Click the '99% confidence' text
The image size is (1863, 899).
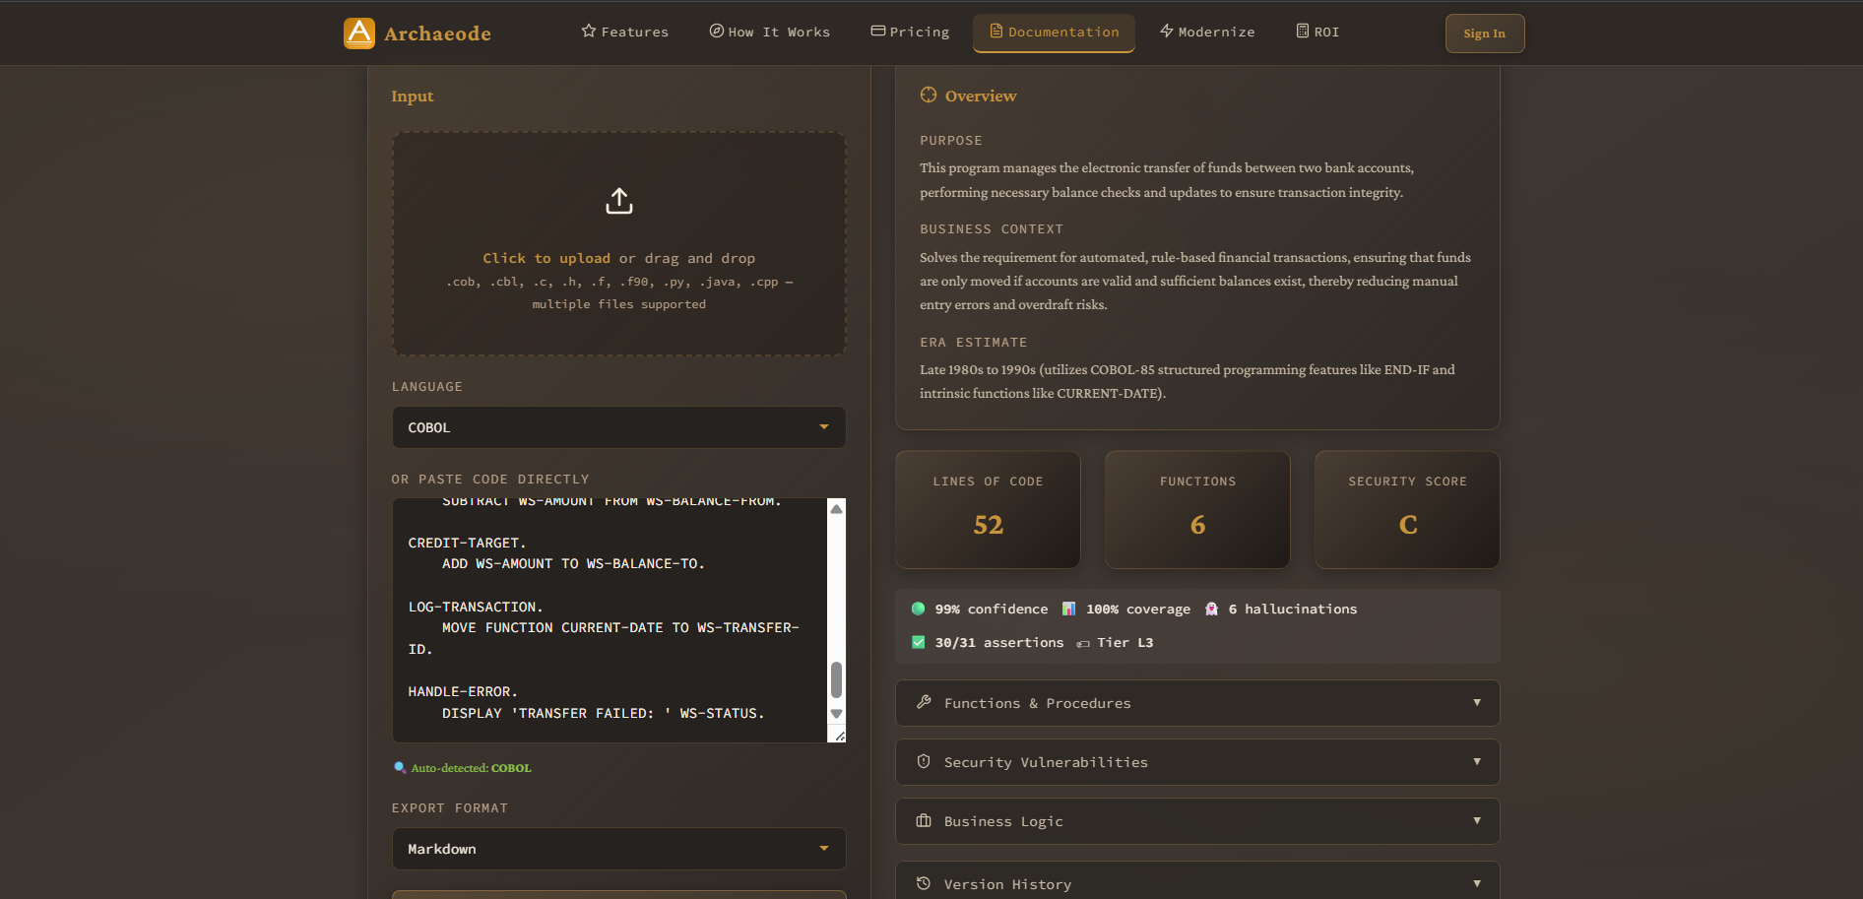992,610
